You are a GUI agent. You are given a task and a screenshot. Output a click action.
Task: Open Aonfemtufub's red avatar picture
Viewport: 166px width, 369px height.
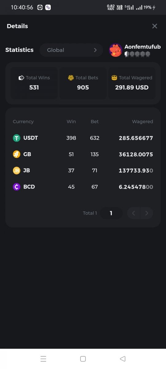[116, 50]
